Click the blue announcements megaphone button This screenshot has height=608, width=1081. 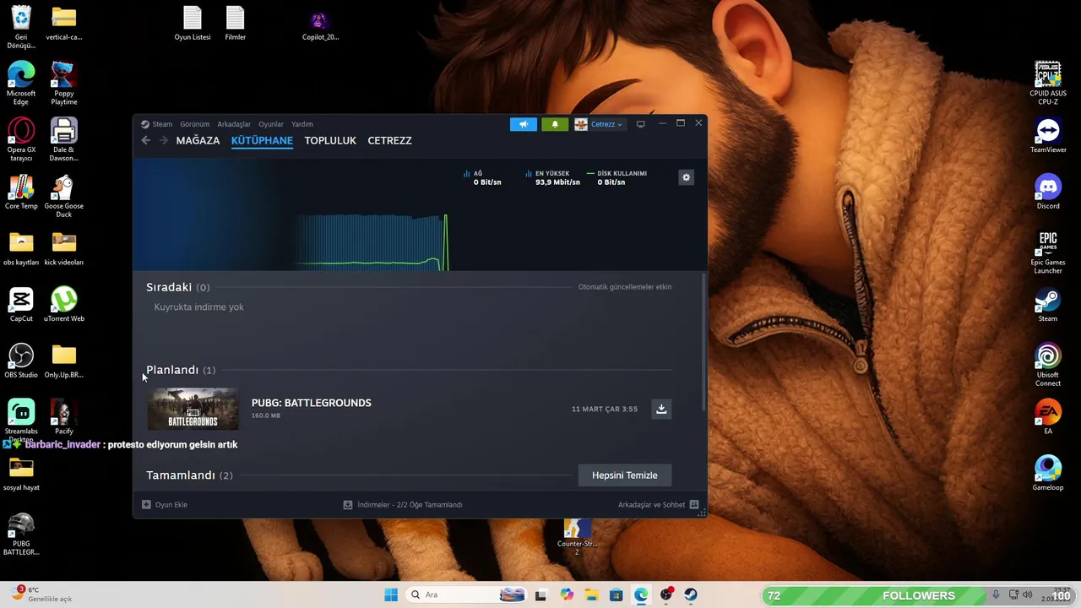point(523,124)
